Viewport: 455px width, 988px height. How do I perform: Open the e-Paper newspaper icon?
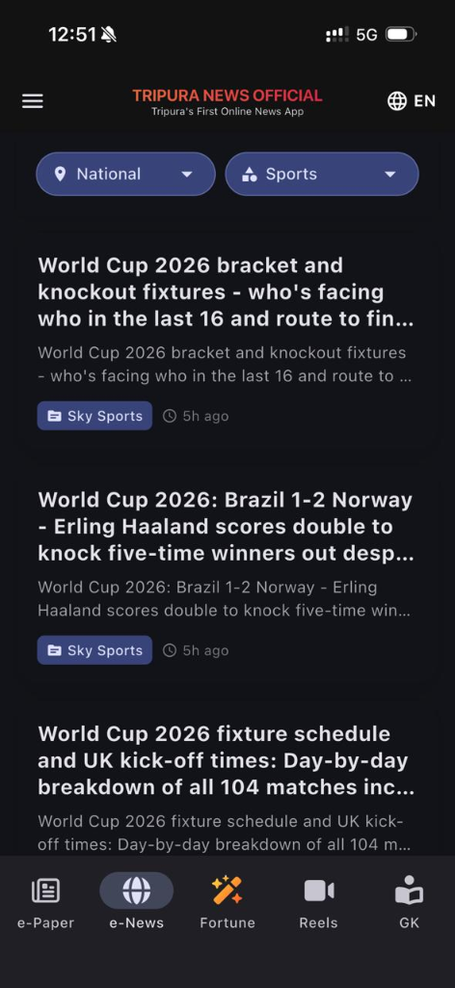(x=45, y=891)
